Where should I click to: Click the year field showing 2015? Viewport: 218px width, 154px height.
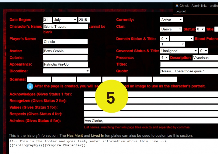point(84,20)
